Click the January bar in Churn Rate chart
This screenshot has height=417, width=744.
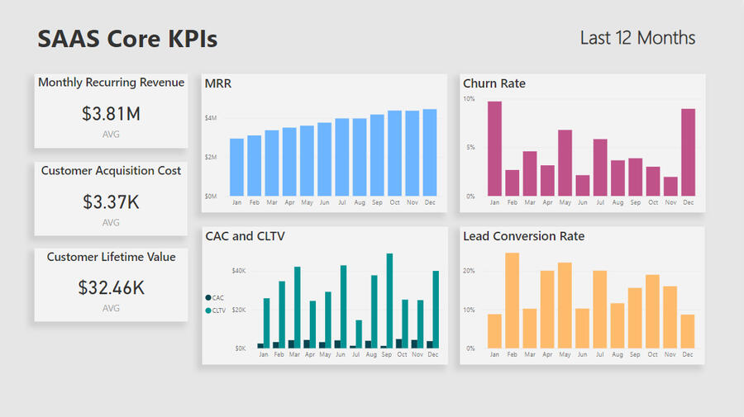tap(494, 149)
